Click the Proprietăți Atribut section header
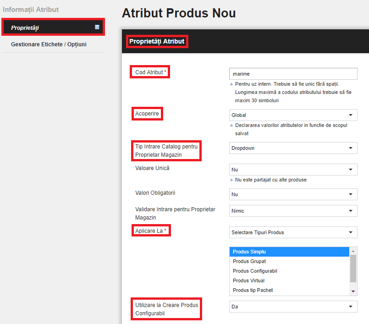The height and width of the screenshot is (324, 369). tap(157, 41)
